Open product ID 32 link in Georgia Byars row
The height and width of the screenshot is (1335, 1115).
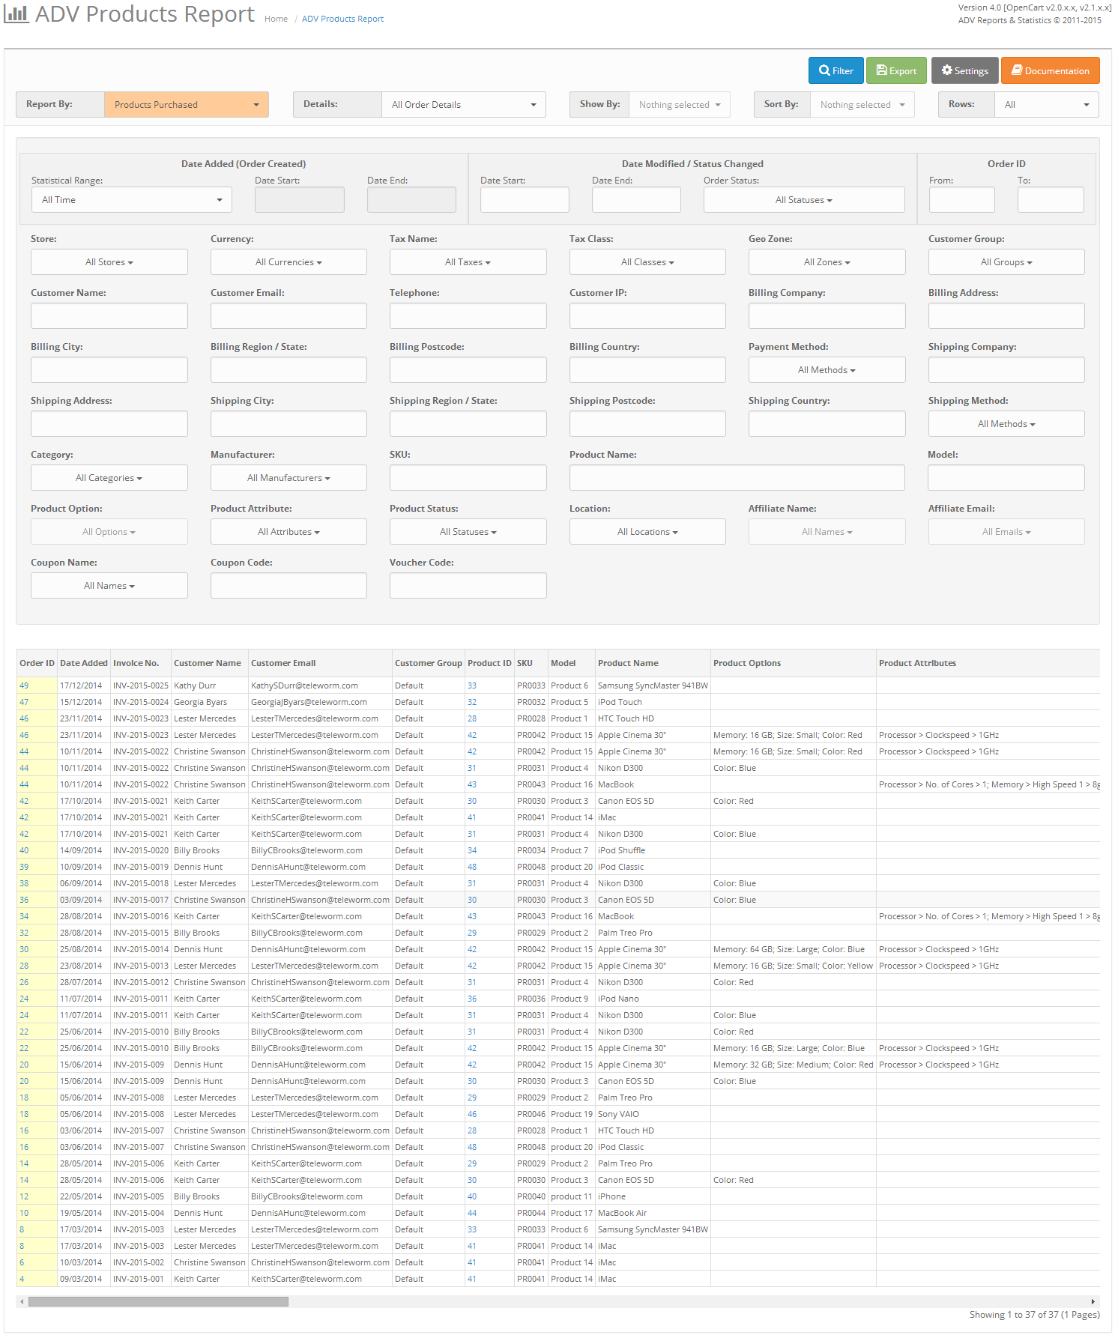[472, 702]
